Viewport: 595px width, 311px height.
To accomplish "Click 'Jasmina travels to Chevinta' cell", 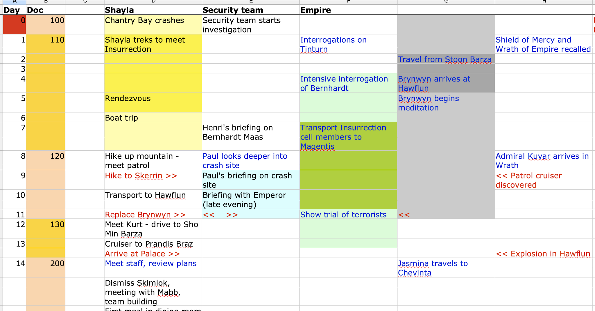I will click(x=446, y=267).
